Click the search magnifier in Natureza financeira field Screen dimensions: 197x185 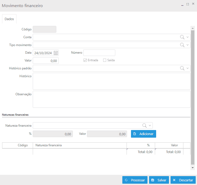(144, 125)
